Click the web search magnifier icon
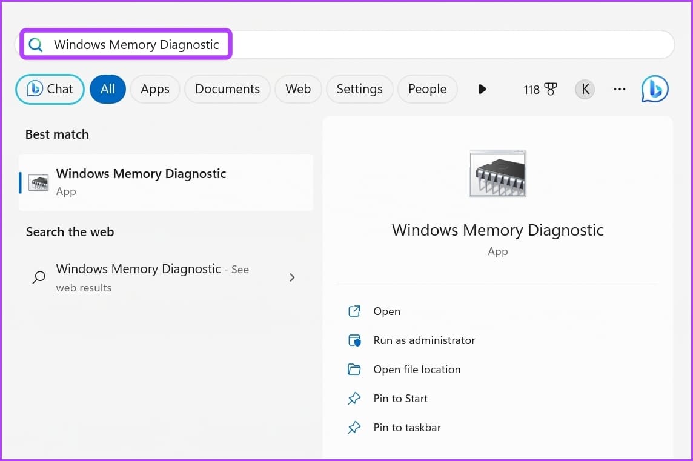The height and width of the screenshot is (461, 693). (x=38, y=277)
